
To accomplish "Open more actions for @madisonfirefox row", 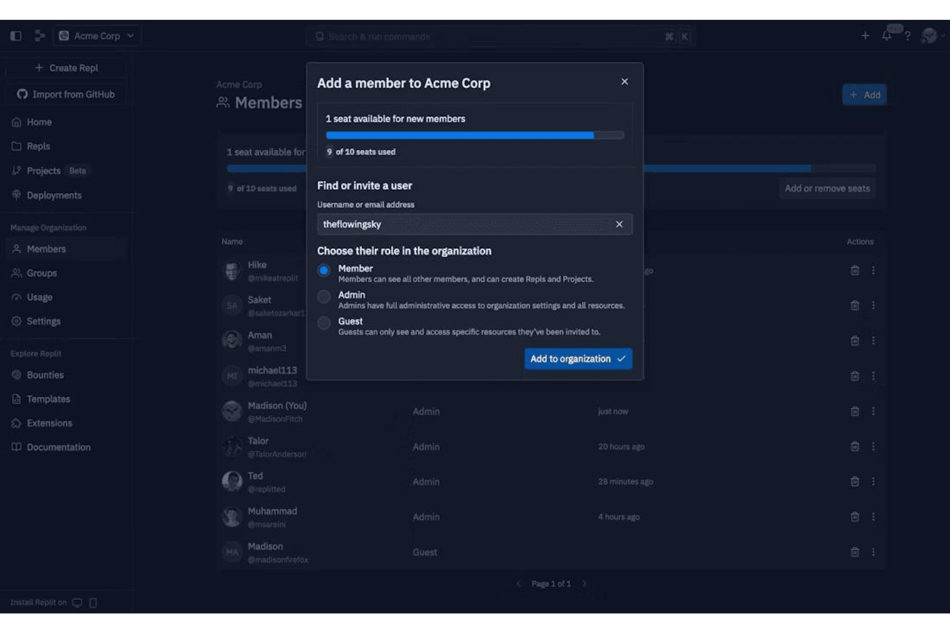I will coord(874,552).
